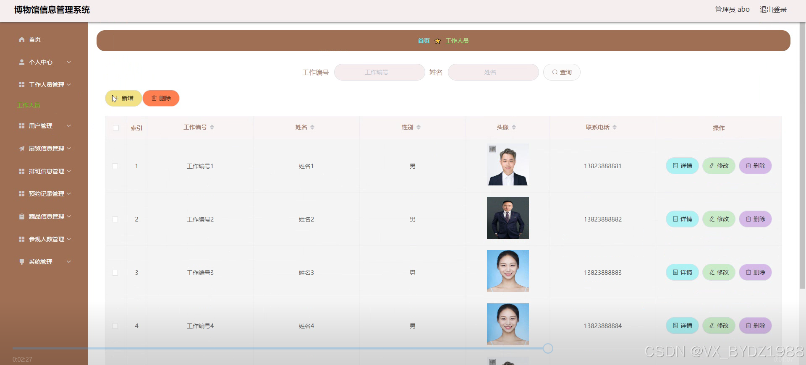Click the pencil icon in 修改 for 工作编号2
Viewport: 806px width, 365px height.
pyautogui.click(x=712, y=219)
